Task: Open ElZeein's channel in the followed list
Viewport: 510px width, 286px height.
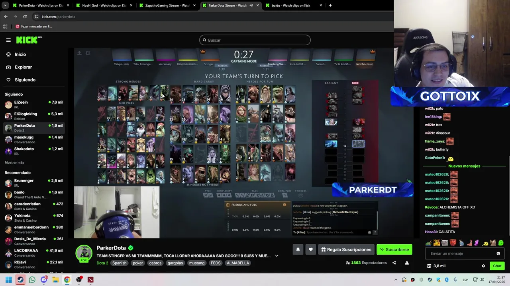Action: click(34, 104)
